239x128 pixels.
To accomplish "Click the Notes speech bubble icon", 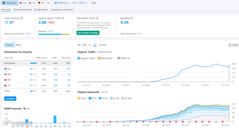I will 119,58.
